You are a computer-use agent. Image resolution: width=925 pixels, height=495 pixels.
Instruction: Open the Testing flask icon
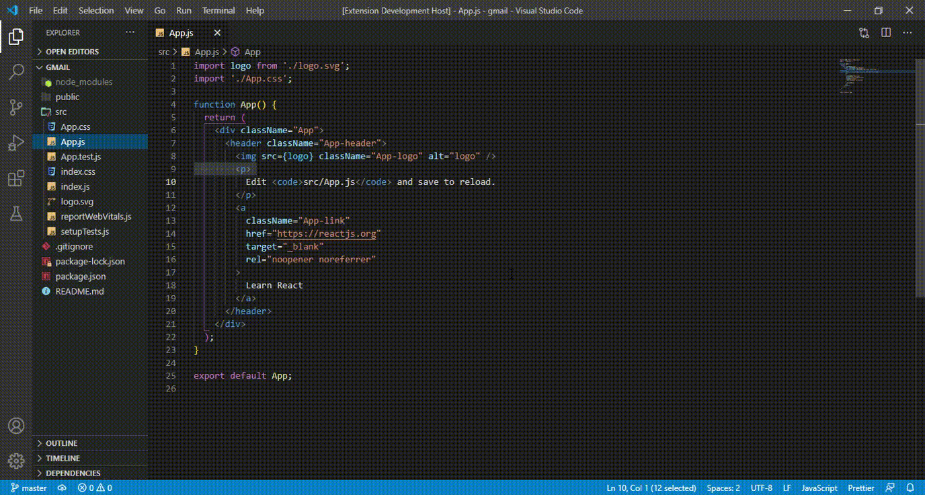point(16,214)
